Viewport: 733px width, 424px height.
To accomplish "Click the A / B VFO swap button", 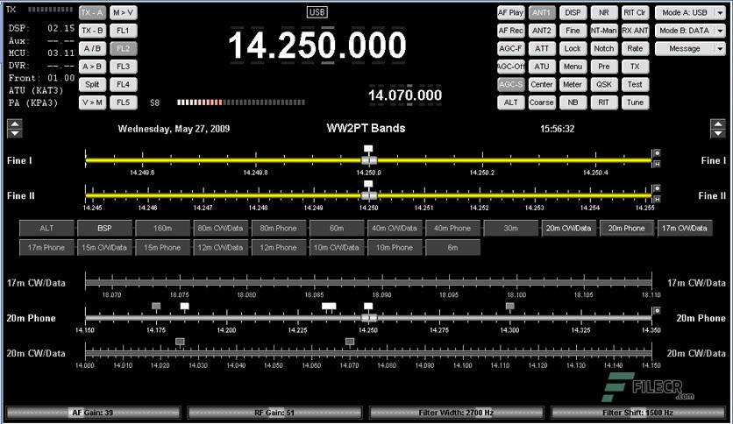I will point(92,48).
